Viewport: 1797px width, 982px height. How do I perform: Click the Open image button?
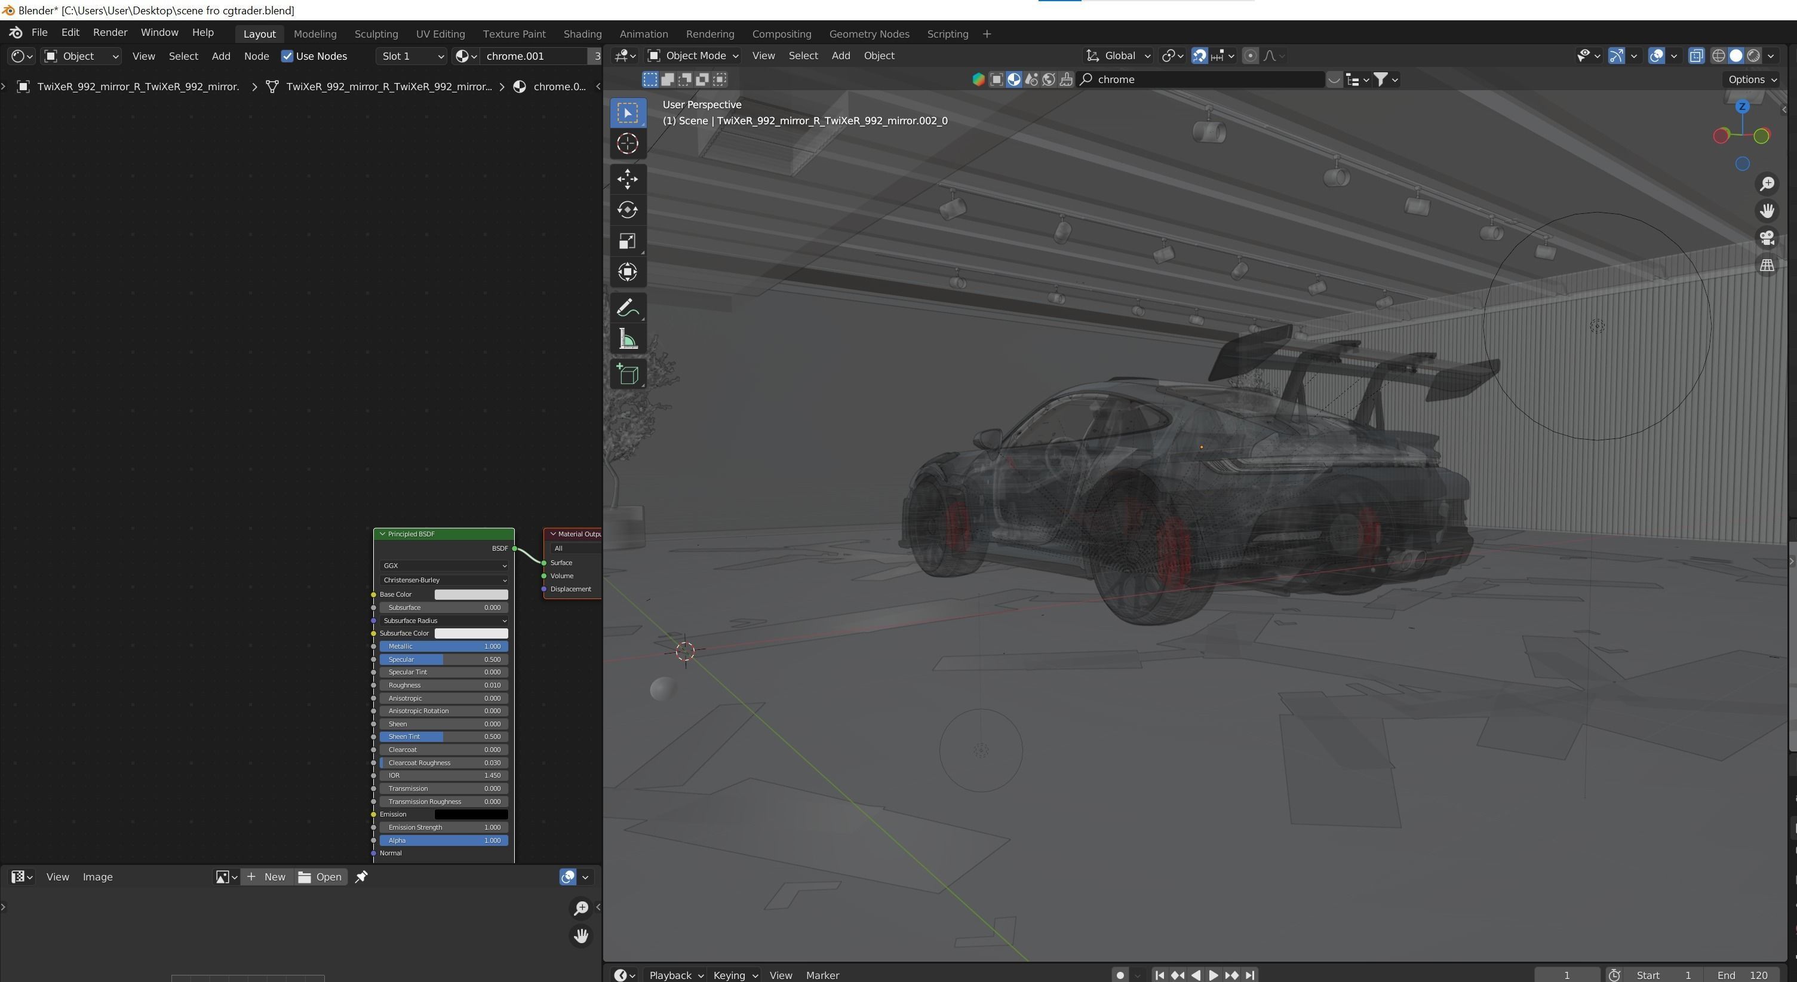[x=320, y=877]
